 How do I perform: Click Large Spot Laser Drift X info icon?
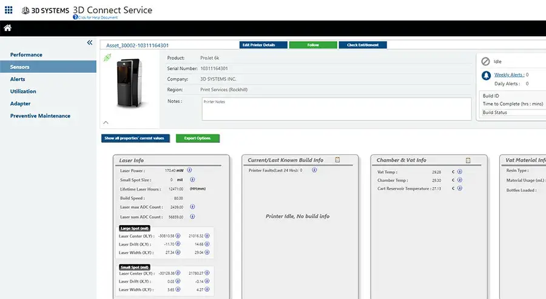tap(178, 244)
